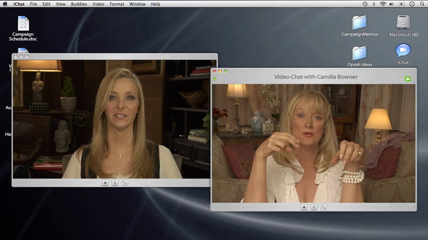Click green status dot in Camilla chat window
The width and height of the screenshot is (428, 240).
pyautogui.click(x=215, y=79)
